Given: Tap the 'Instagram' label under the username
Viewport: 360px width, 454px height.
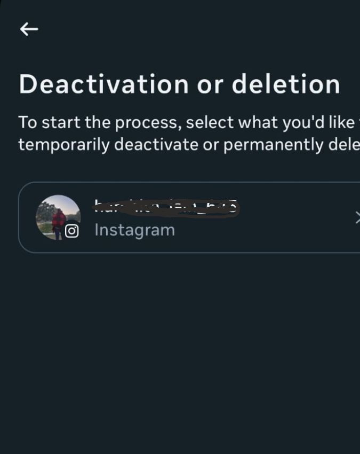Looking at the screenshot, I should (x=133, y=230).
